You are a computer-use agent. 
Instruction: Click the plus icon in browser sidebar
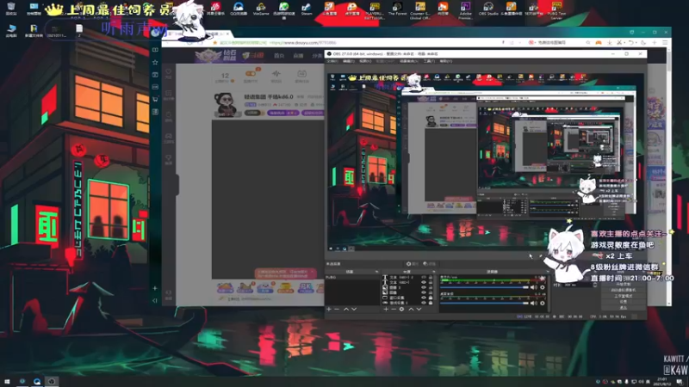(155, 288)
